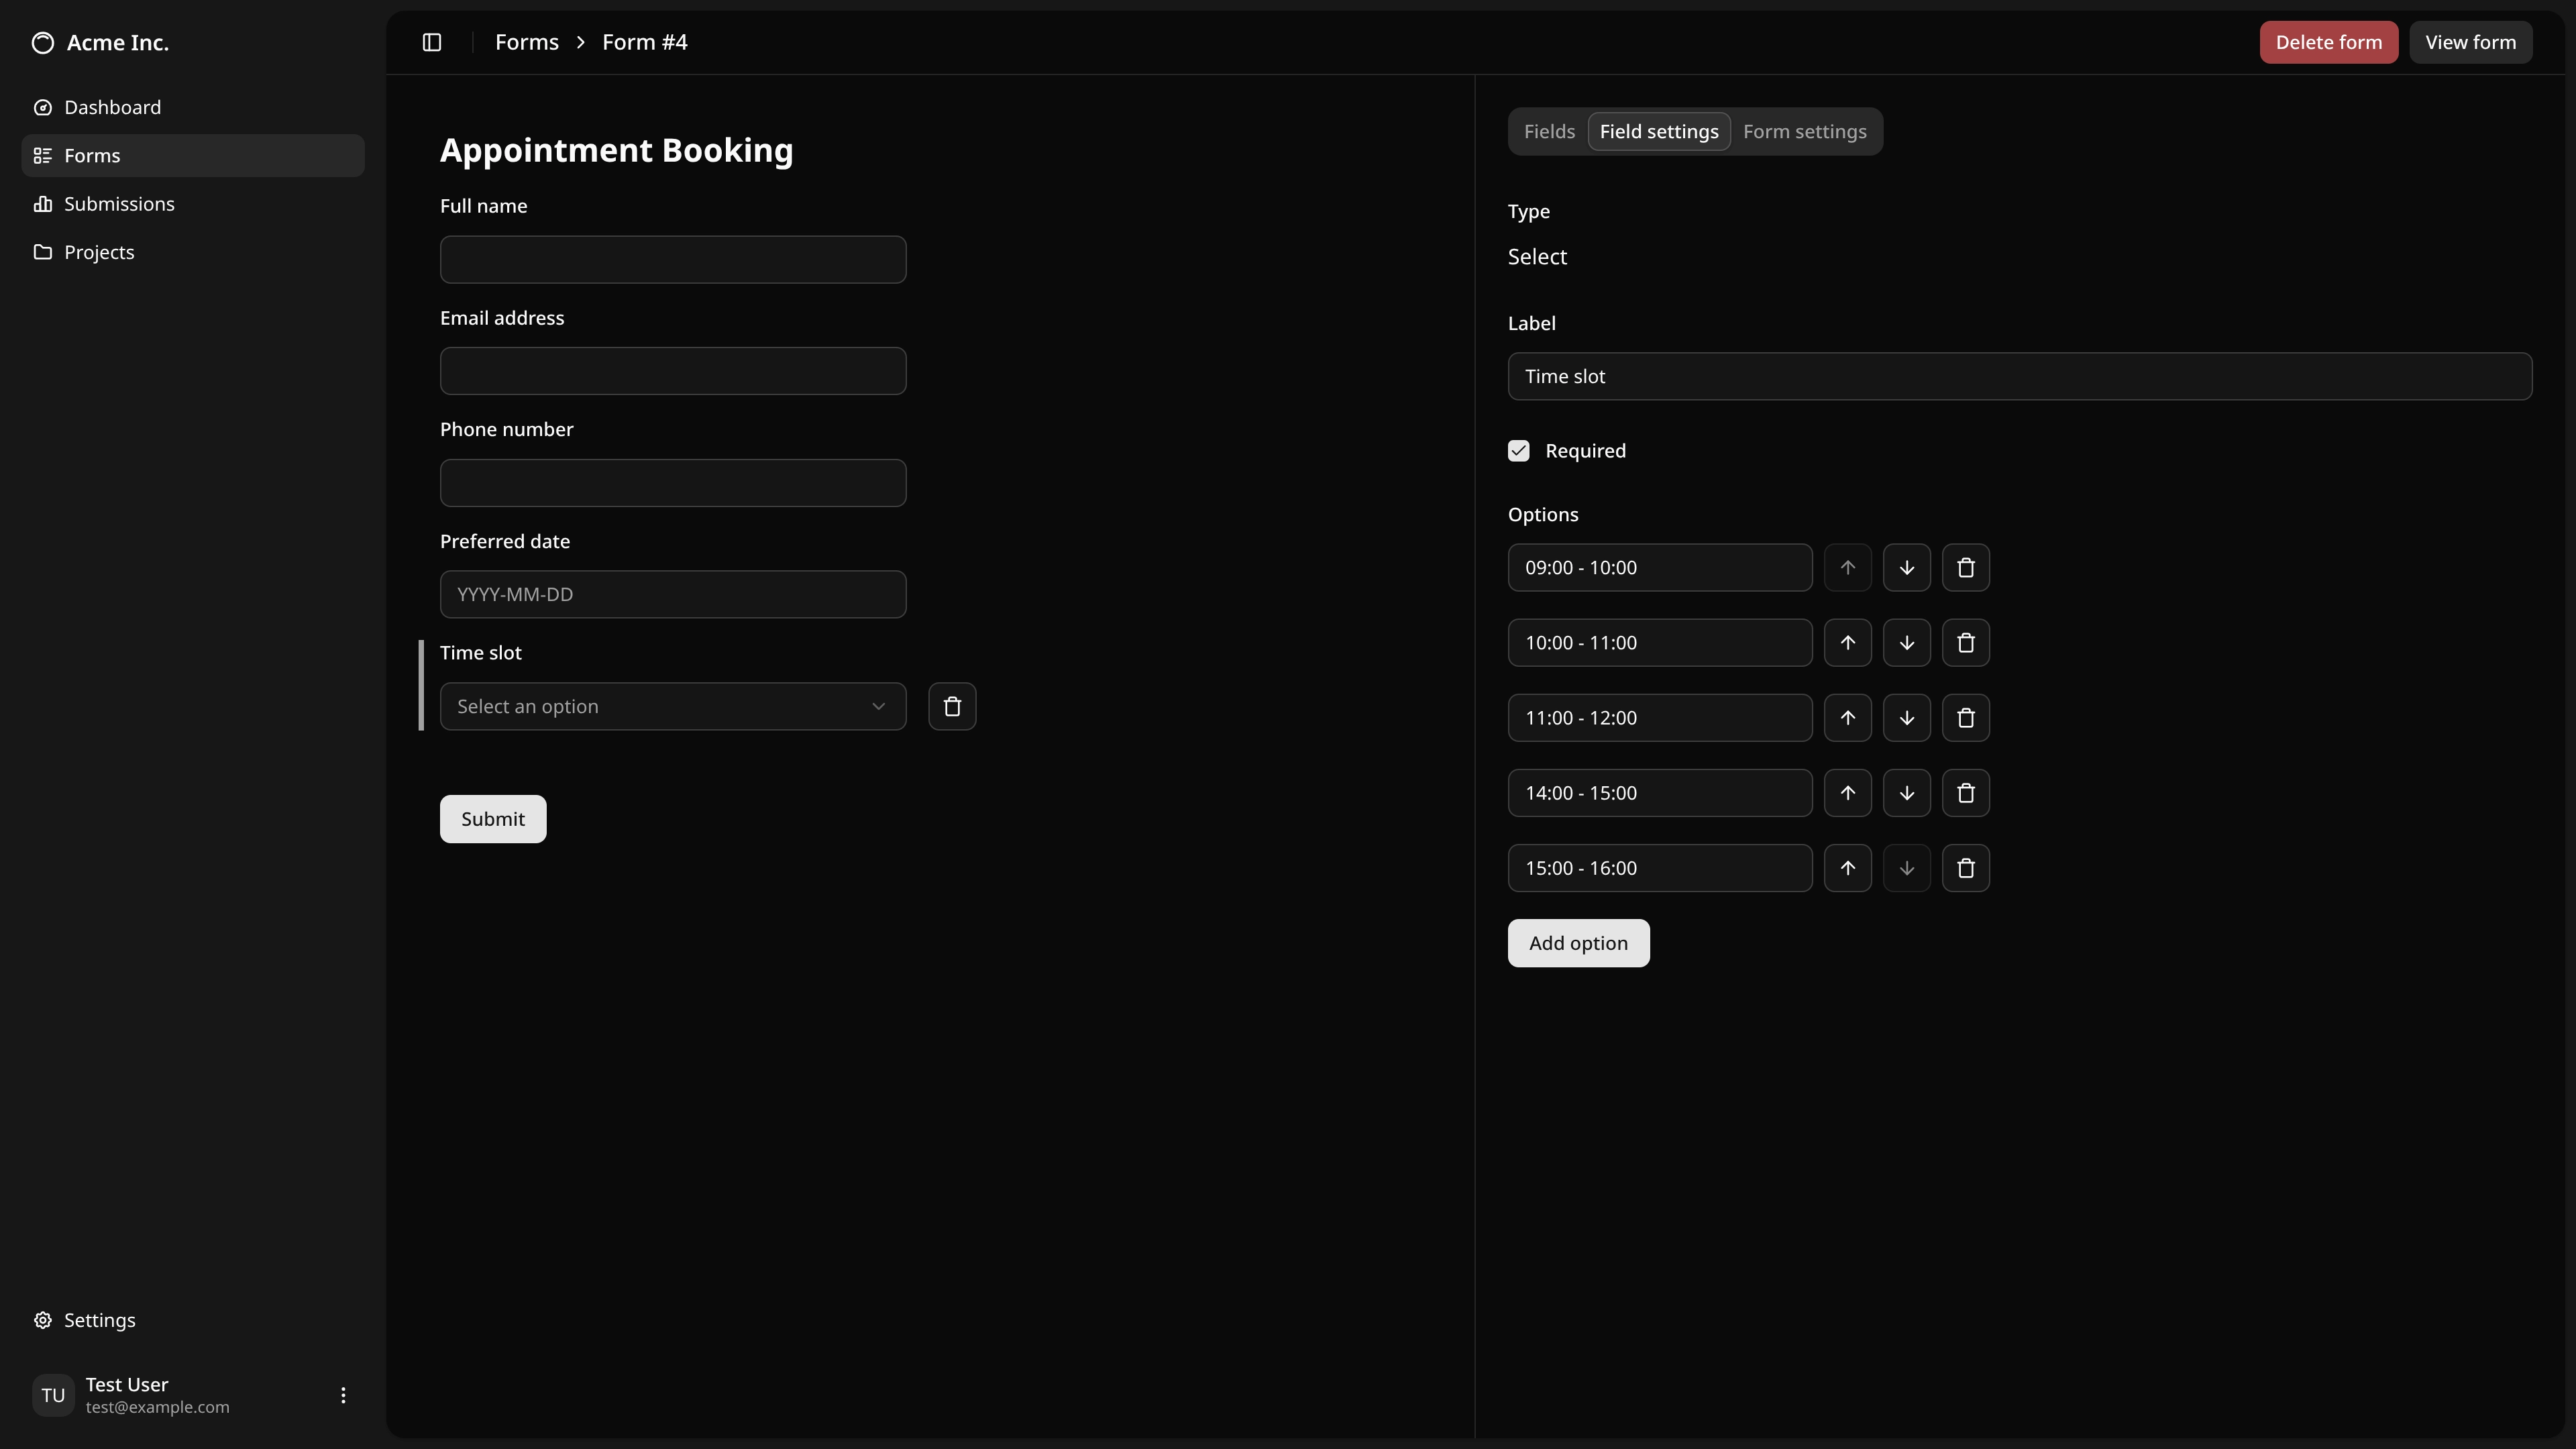Image resolution: width=2576 pixels, height=1449 pixels.
Task: Focus the Preferred date input
Action: (672, 594)
